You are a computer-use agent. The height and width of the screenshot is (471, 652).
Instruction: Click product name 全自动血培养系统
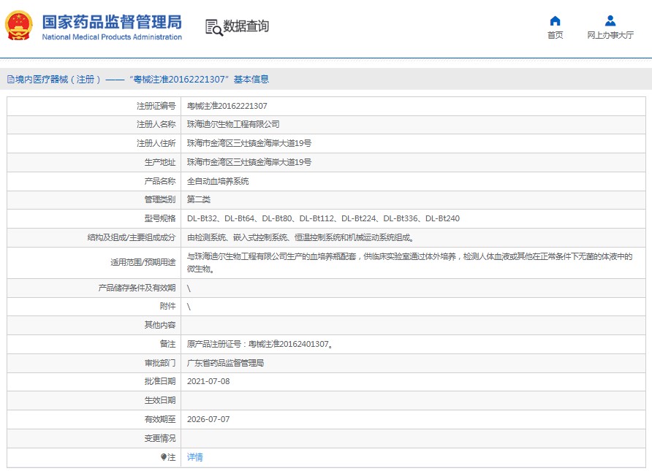tap(218, 181)
